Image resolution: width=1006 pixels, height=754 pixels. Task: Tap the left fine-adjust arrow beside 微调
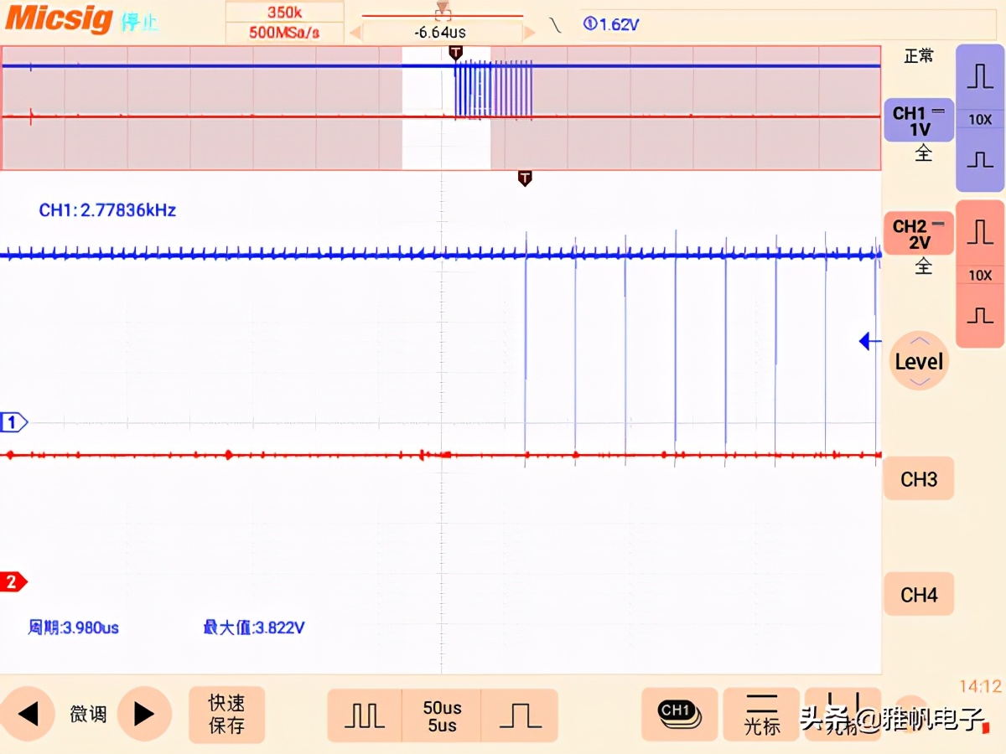(x=28, y=715)
